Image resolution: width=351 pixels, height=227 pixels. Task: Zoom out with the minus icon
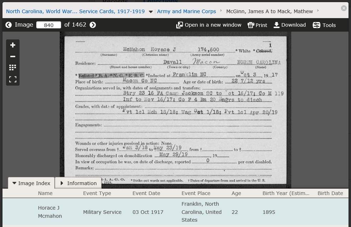pyautogui.click(x=13, y=56)
